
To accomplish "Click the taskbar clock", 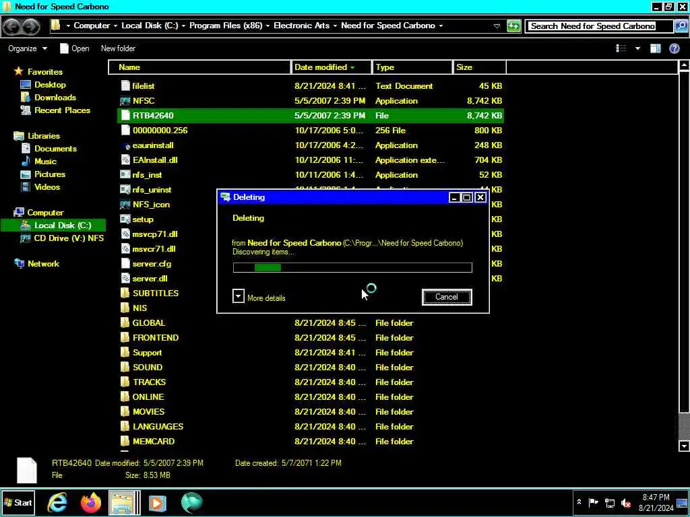I will (x=656, y=502).
